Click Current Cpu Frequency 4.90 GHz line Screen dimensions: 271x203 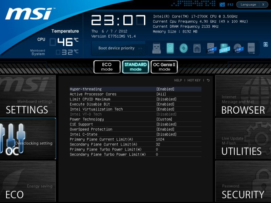tap(200, 21)
